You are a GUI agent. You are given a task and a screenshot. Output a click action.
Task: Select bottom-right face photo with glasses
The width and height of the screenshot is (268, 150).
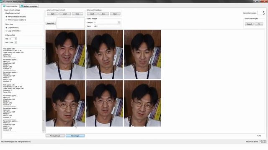point(142,103)
